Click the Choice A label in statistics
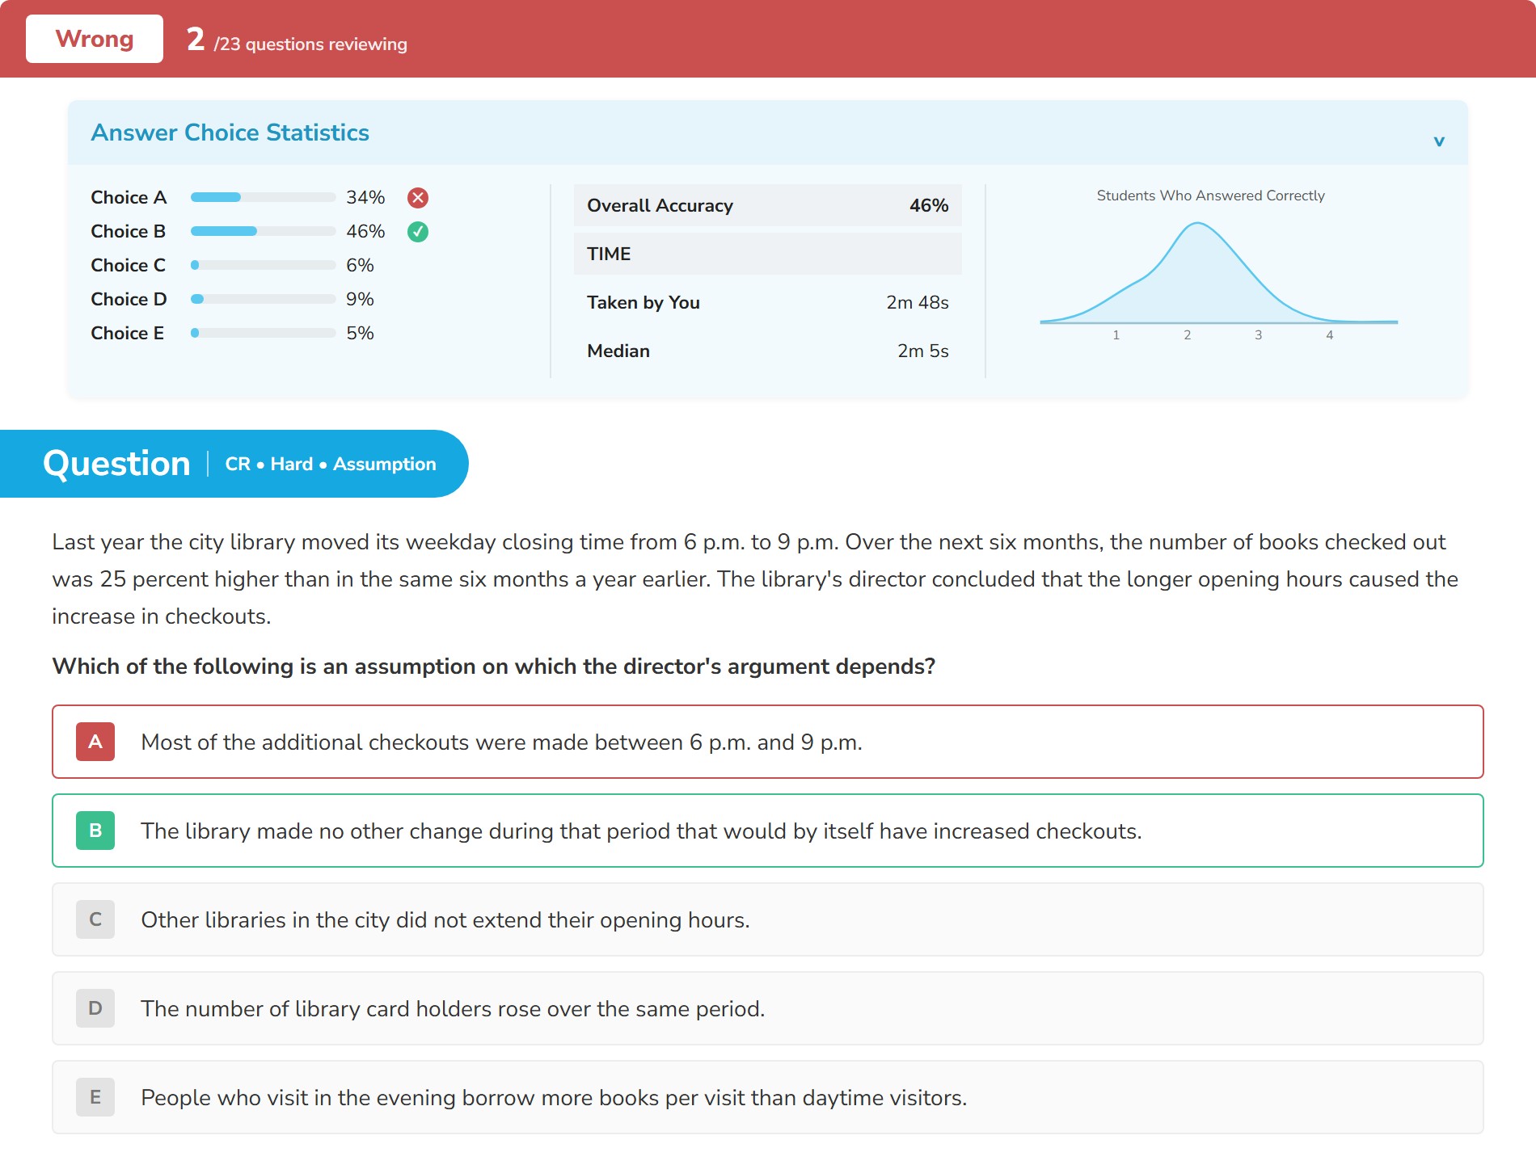The width and height of the screenshot is (1536, 1165). (x=129, y=197)
